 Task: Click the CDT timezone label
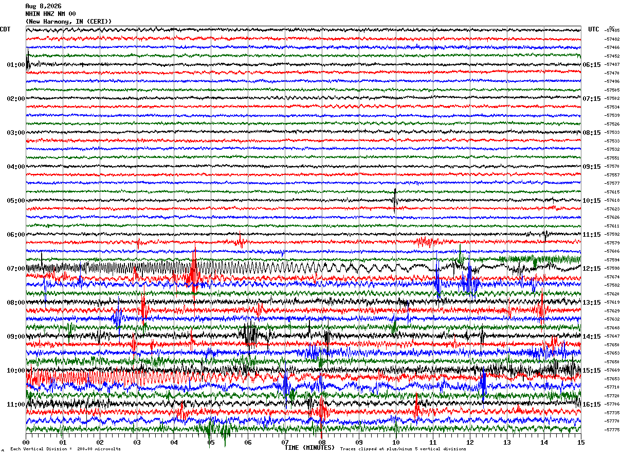pyautogui.click(x=5, y=29)
